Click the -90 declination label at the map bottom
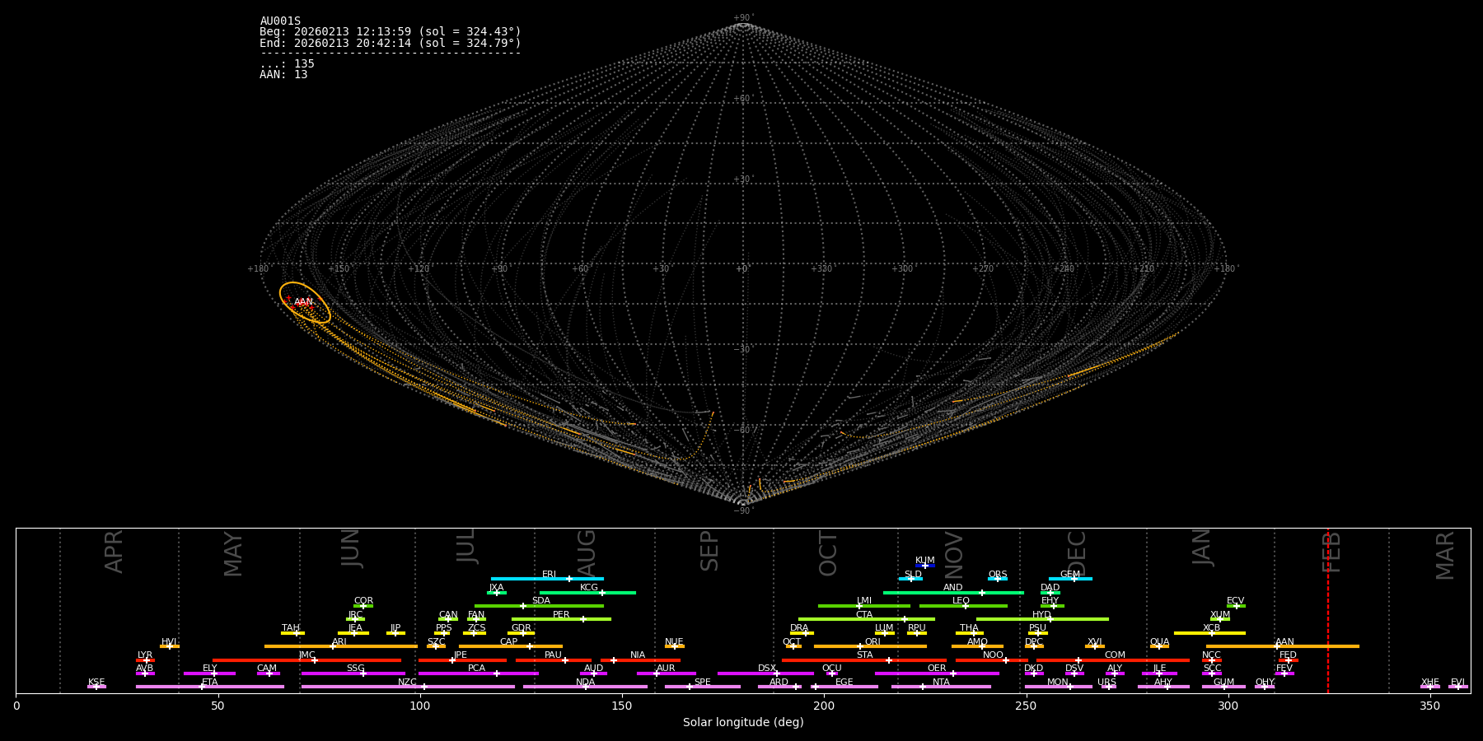This screenshot has height=741, width=1483. point(742,511)
